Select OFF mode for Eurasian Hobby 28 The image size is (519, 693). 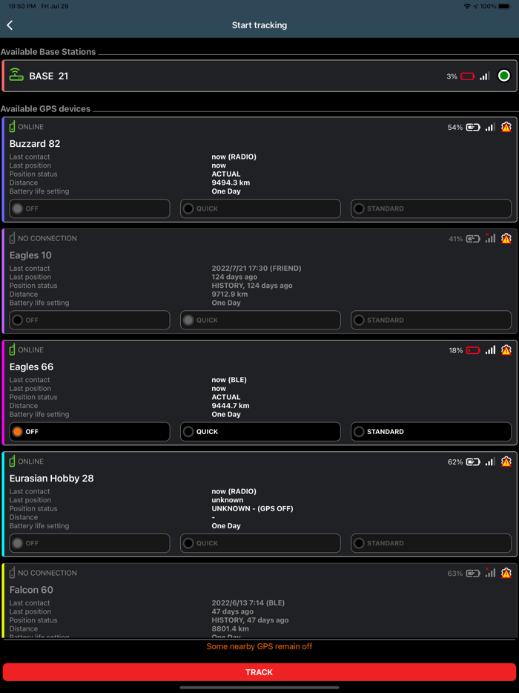(90, 543)
